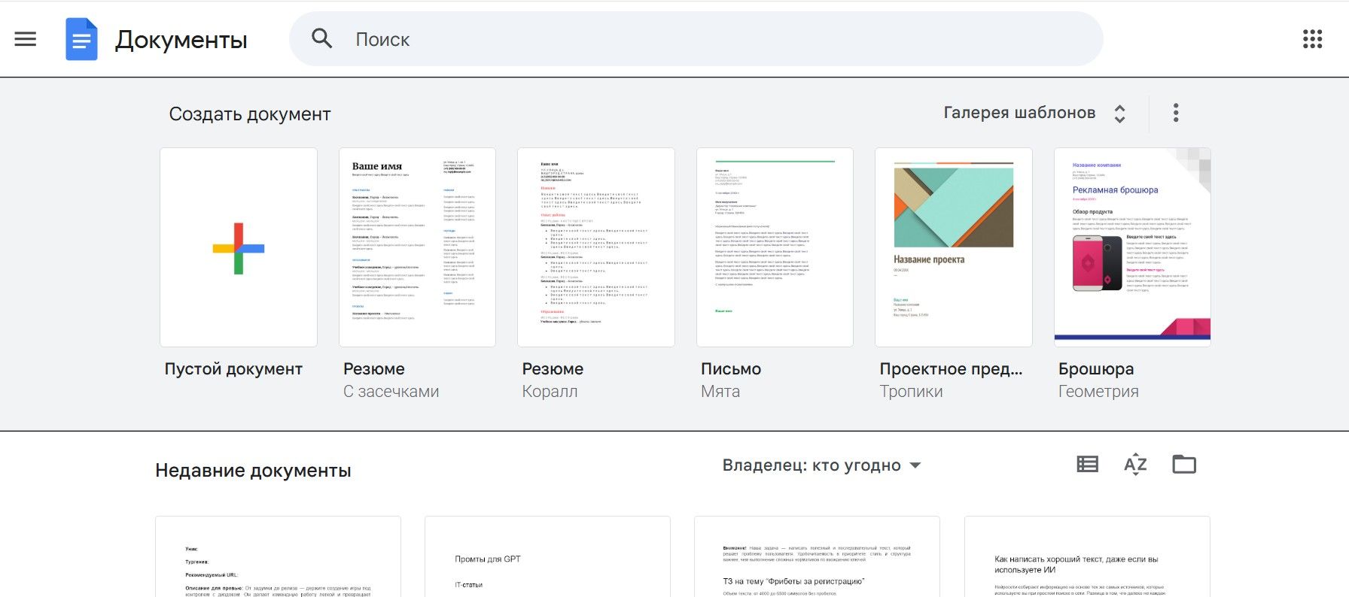Click the Создать документ heading

pos(250,114)
